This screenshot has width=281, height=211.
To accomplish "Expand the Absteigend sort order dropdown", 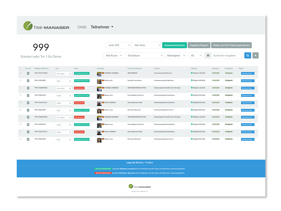I will [175, 55].
